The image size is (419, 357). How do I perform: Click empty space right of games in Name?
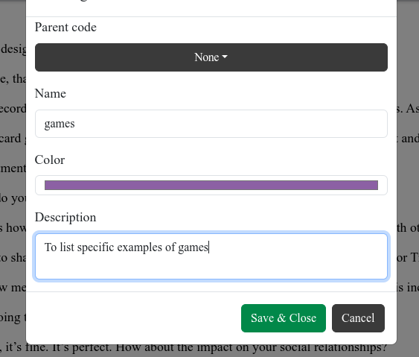pyautogui.click(x=230, y=124)
